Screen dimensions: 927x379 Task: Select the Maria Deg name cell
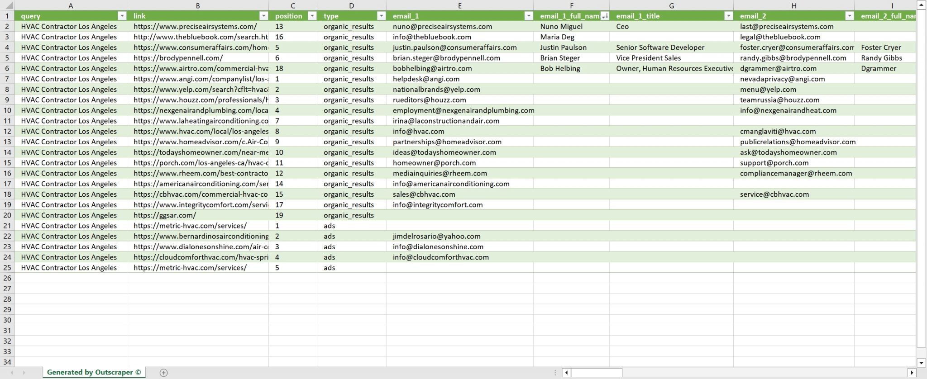[x=572, y=37]
